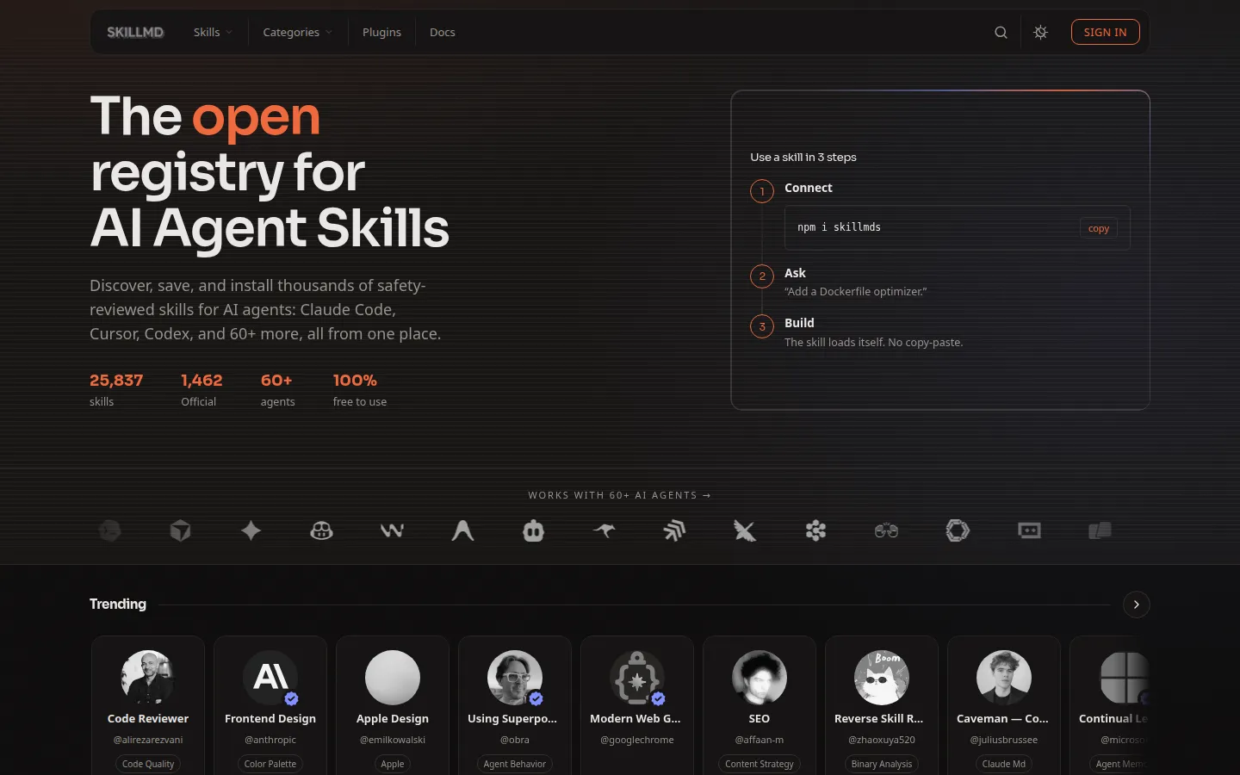Click the 1,462 Official statistic
Screen dimensions: 1240x775
(x=201, y=389)
